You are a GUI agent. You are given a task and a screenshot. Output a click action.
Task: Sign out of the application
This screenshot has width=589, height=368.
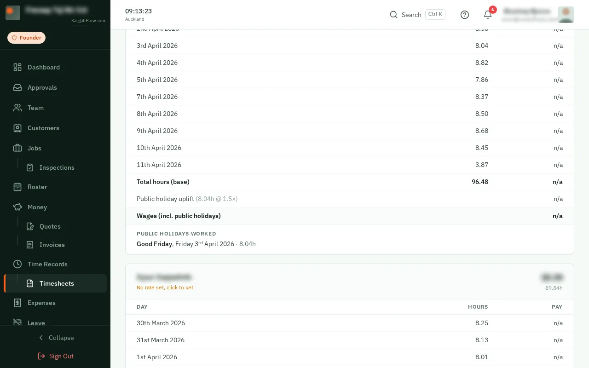pos(55,356)
